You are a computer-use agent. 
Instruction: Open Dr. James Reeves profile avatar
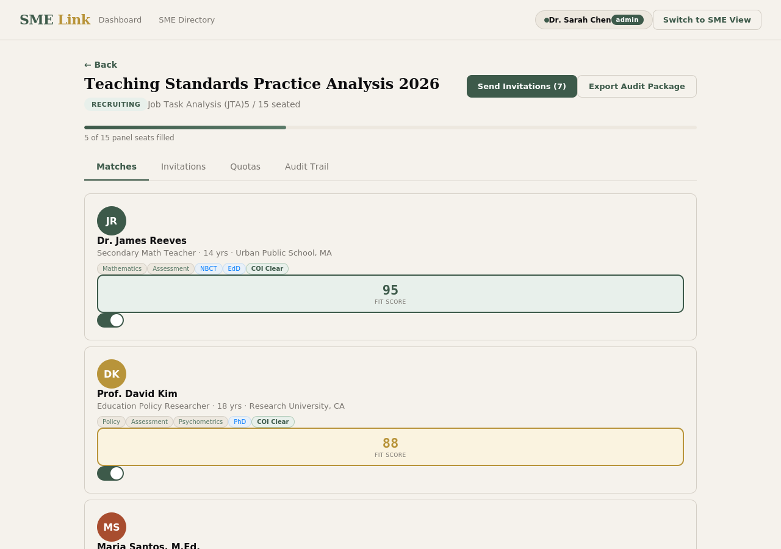pos(112,221)
